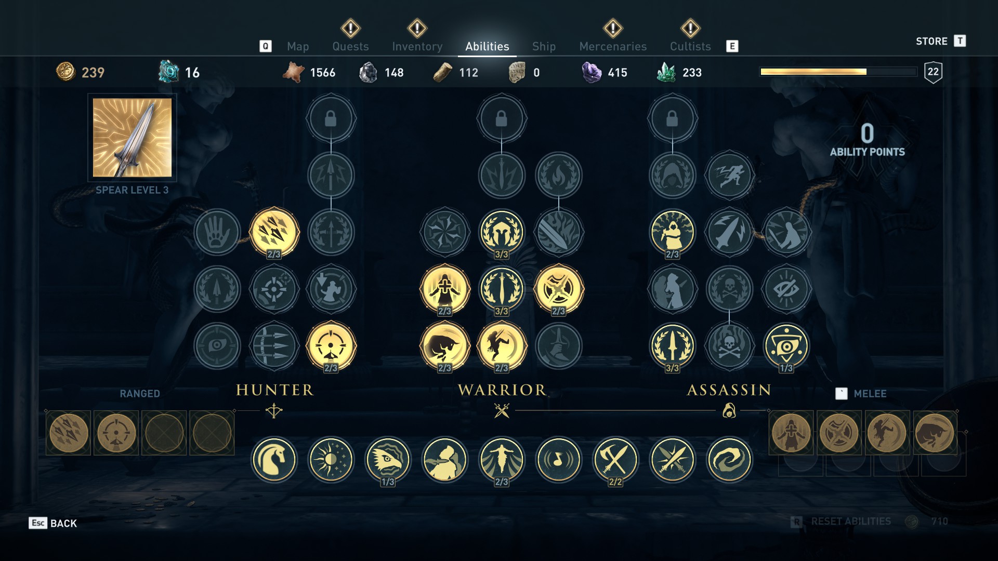Viewport: 998px width, 561px height.
Task: Click the experience progress bar
Action: click(838, 72)
